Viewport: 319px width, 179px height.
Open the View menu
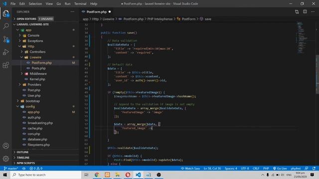(49, 3)
